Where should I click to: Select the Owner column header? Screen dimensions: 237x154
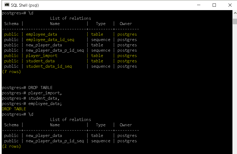[x=126, y=23]
